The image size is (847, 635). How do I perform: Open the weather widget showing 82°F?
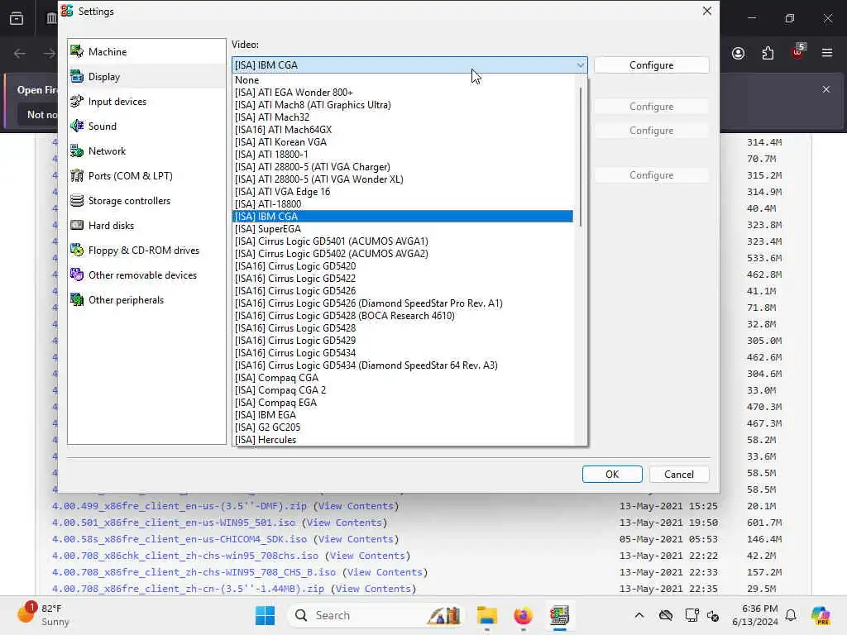43,614
